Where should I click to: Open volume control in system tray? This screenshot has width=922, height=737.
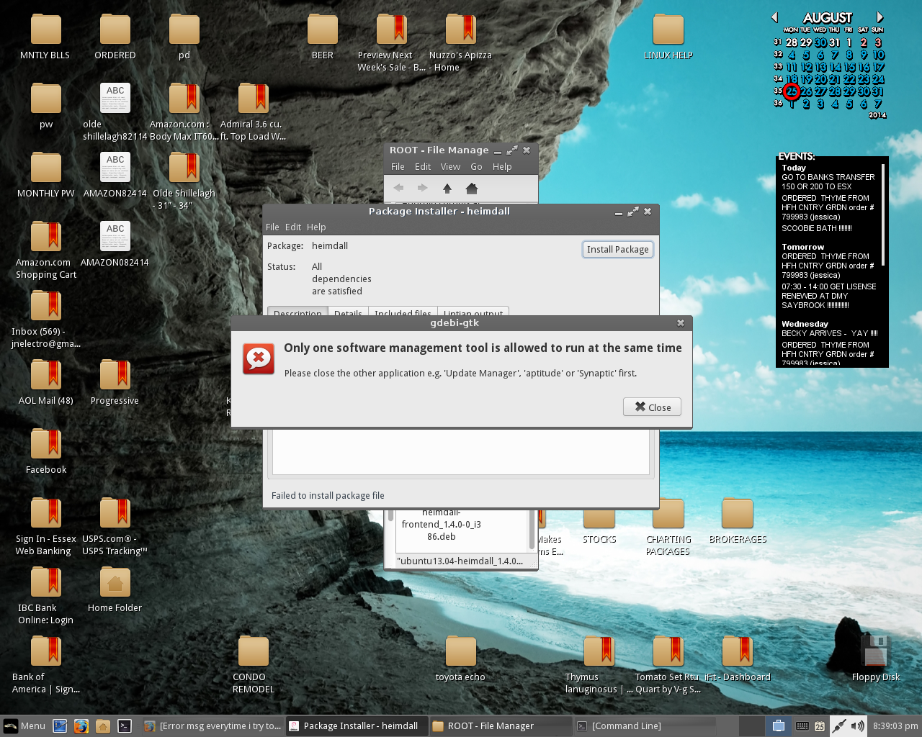(x=857, y=726)
